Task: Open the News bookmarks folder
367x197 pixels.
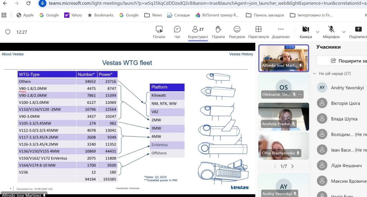Action: 153,15
